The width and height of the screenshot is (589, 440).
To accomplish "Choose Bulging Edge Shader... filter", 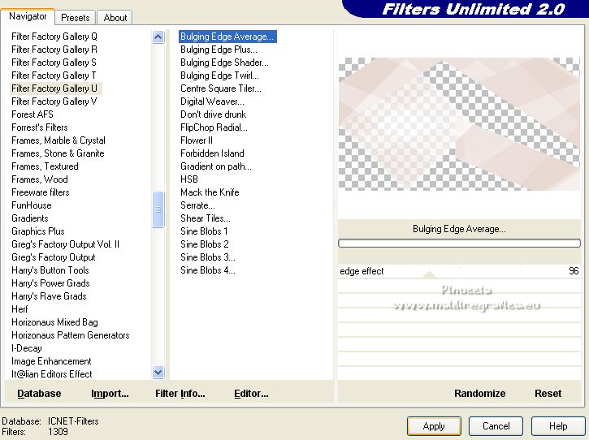I will coord(224,63).
